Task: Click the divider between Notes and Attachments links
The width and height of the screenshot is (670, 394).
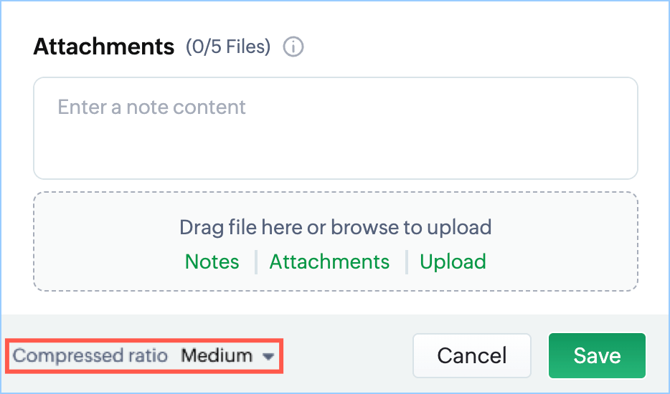Action: click(255, 262)
